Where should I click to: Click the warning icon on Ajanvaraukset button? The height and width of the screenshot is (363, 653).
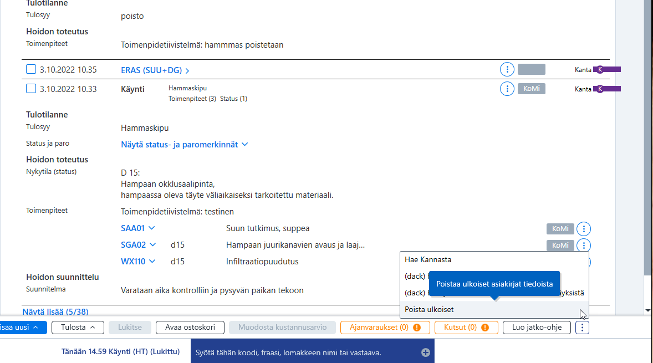416,328
